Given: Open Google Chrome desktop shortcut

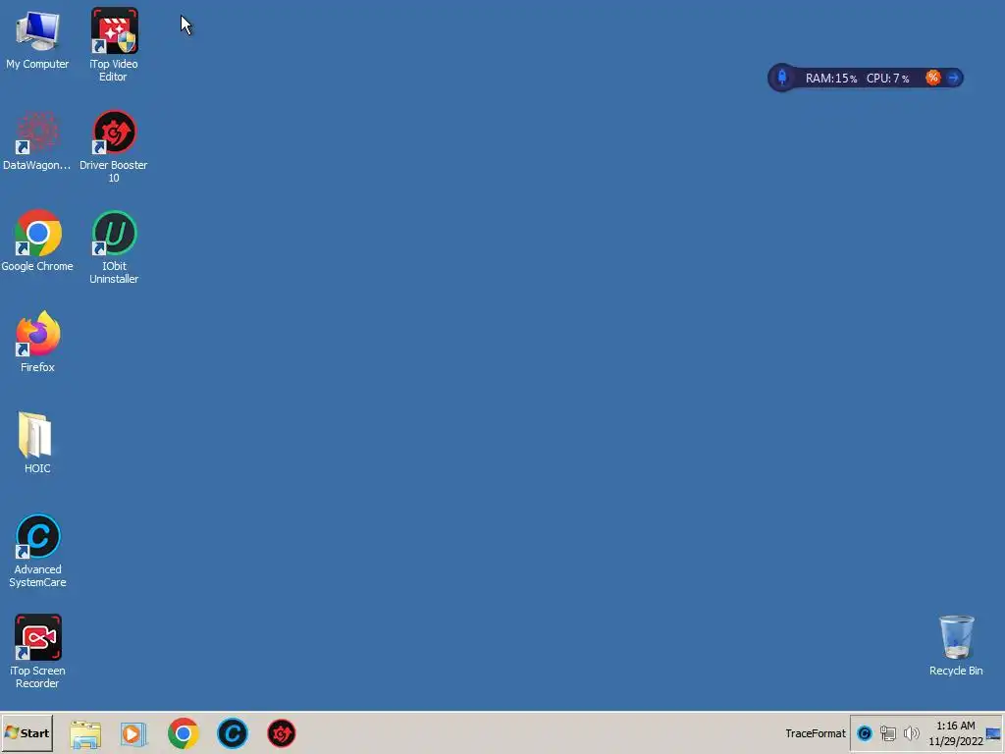Looking at the screenshot, I should 37,242.
